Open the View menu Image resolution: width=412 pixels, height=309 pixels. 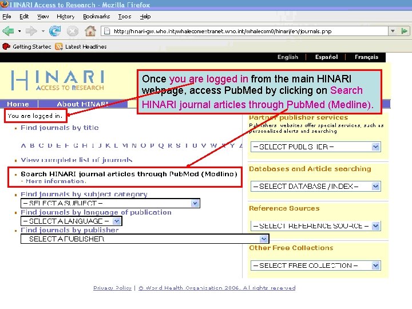coord(43,16)
